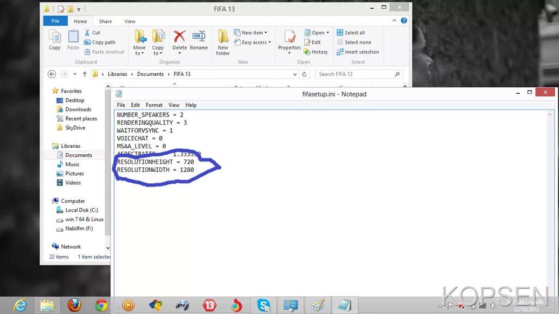
Task: Switch to the Share ribbon tab
Action: pyautogui.click(x=105, y=21)
